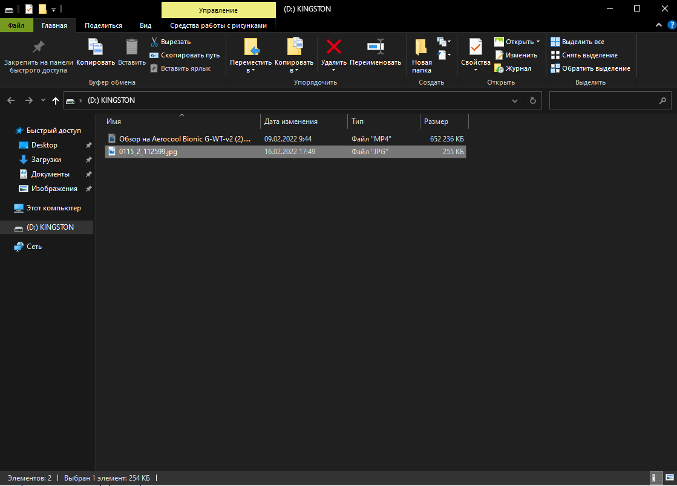The image size is (677, 486).
Task: Open recent locations dropdown chevron
Action: pos(43,100)
